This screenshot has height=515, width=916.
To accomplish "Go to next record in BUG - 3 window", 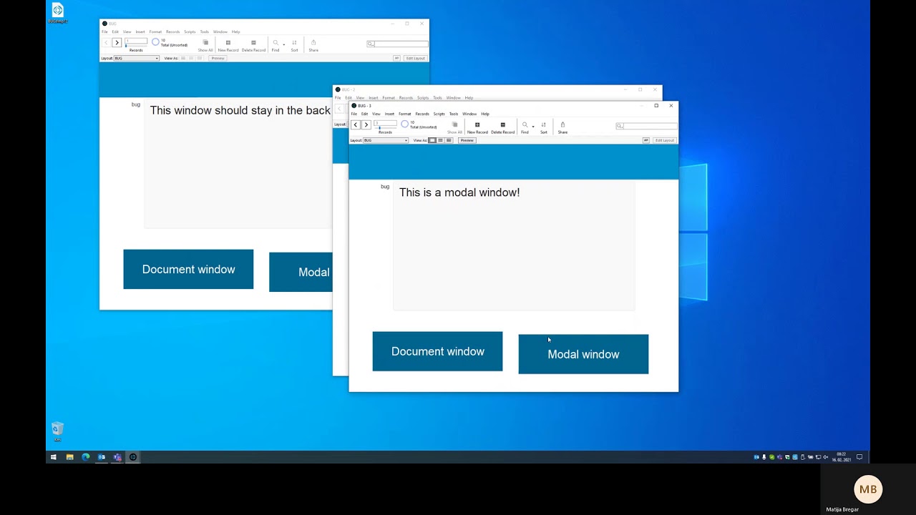I will 366,124.
